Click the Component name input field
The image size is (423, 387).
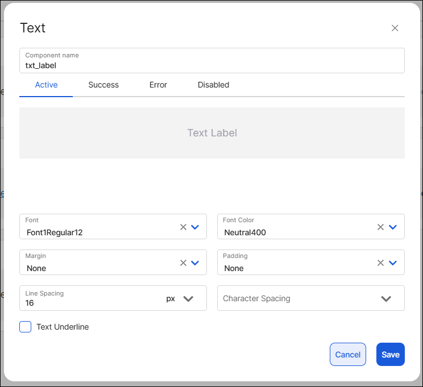[212, 65]
